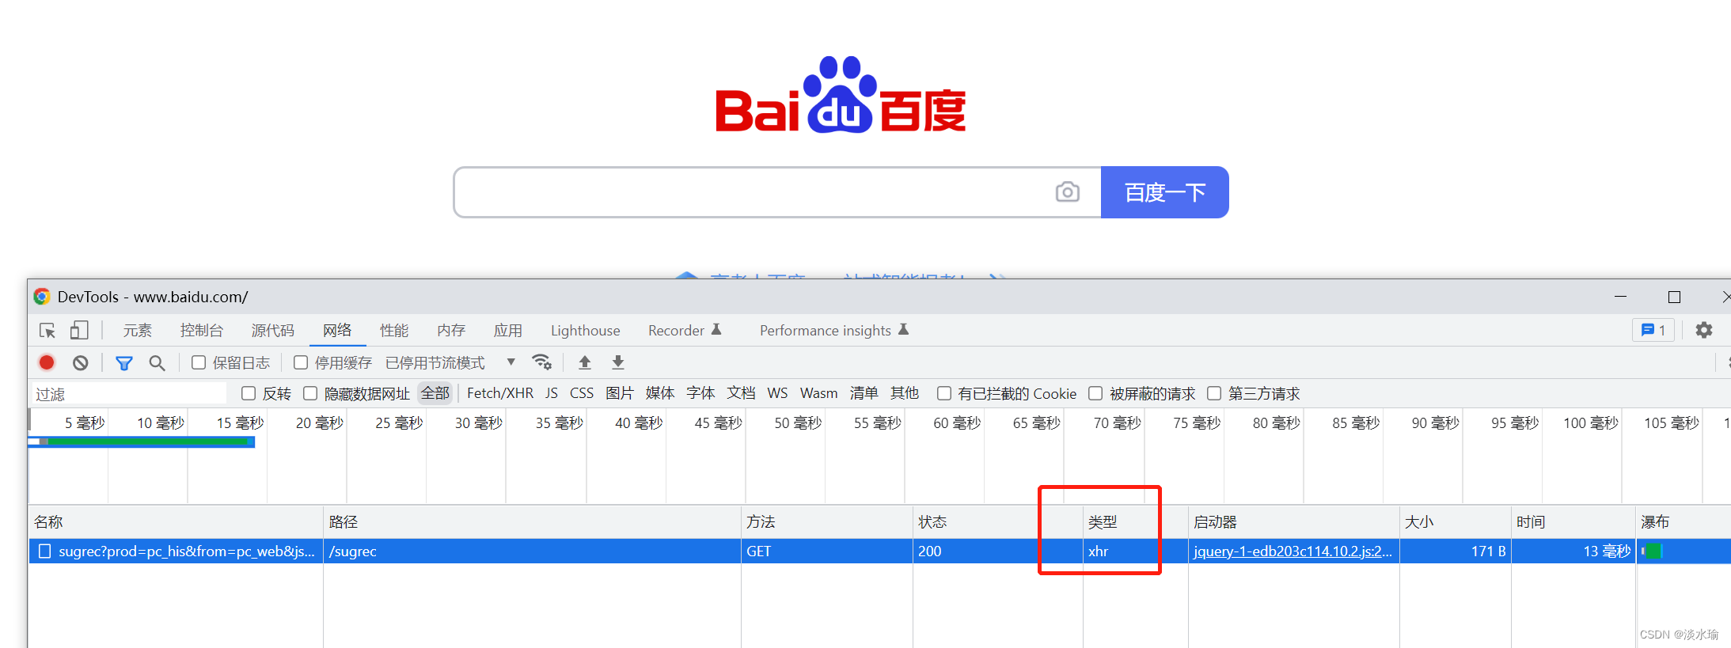Viewport: 1731px width, 648px height.
Task: Click the camera image search icon
Action: click(1068, 191)
